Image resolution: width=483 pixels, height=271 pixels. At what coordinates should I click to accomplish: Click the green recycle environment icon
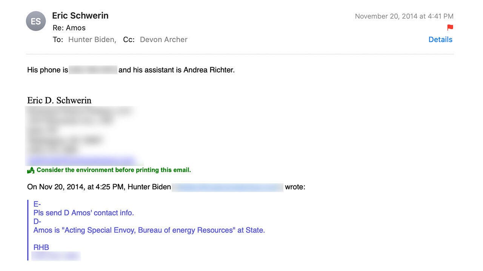click(31, 171)
